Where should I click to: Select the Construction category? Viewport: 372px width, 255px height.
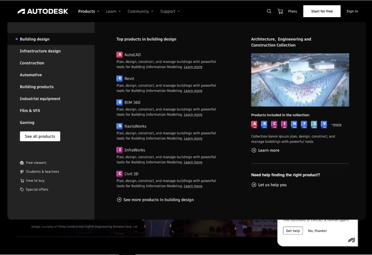tap(32, 63)
